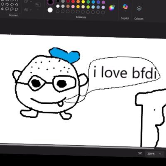This screenshot has width=166, height=166.
Task: Select the rounded rectangle callout shape
Action: [7, 9]
